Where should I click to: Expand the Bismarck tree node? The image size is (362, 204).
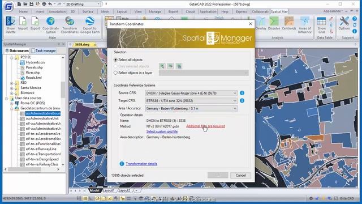pyautogui.click(x=11, y=93)
